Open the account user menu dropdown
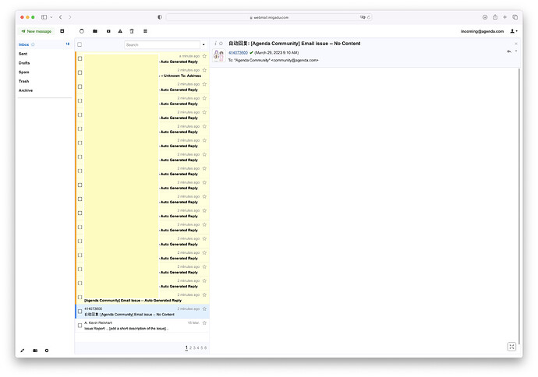This screenshot has height=377, width=538. (x=514, y=31)
